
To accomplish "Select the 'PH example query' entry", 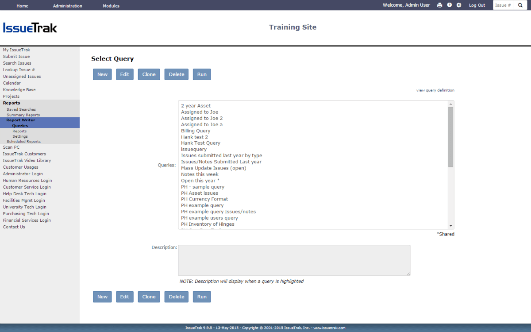I will pos(202,205).
